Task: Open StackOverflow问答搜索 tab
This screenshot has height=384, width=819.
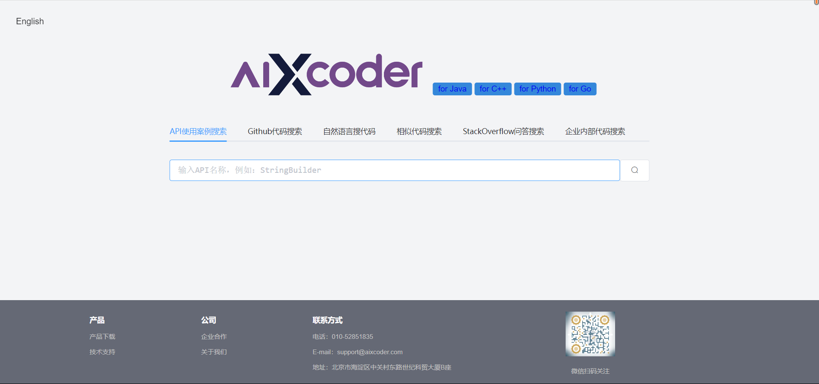Action: 503,131
